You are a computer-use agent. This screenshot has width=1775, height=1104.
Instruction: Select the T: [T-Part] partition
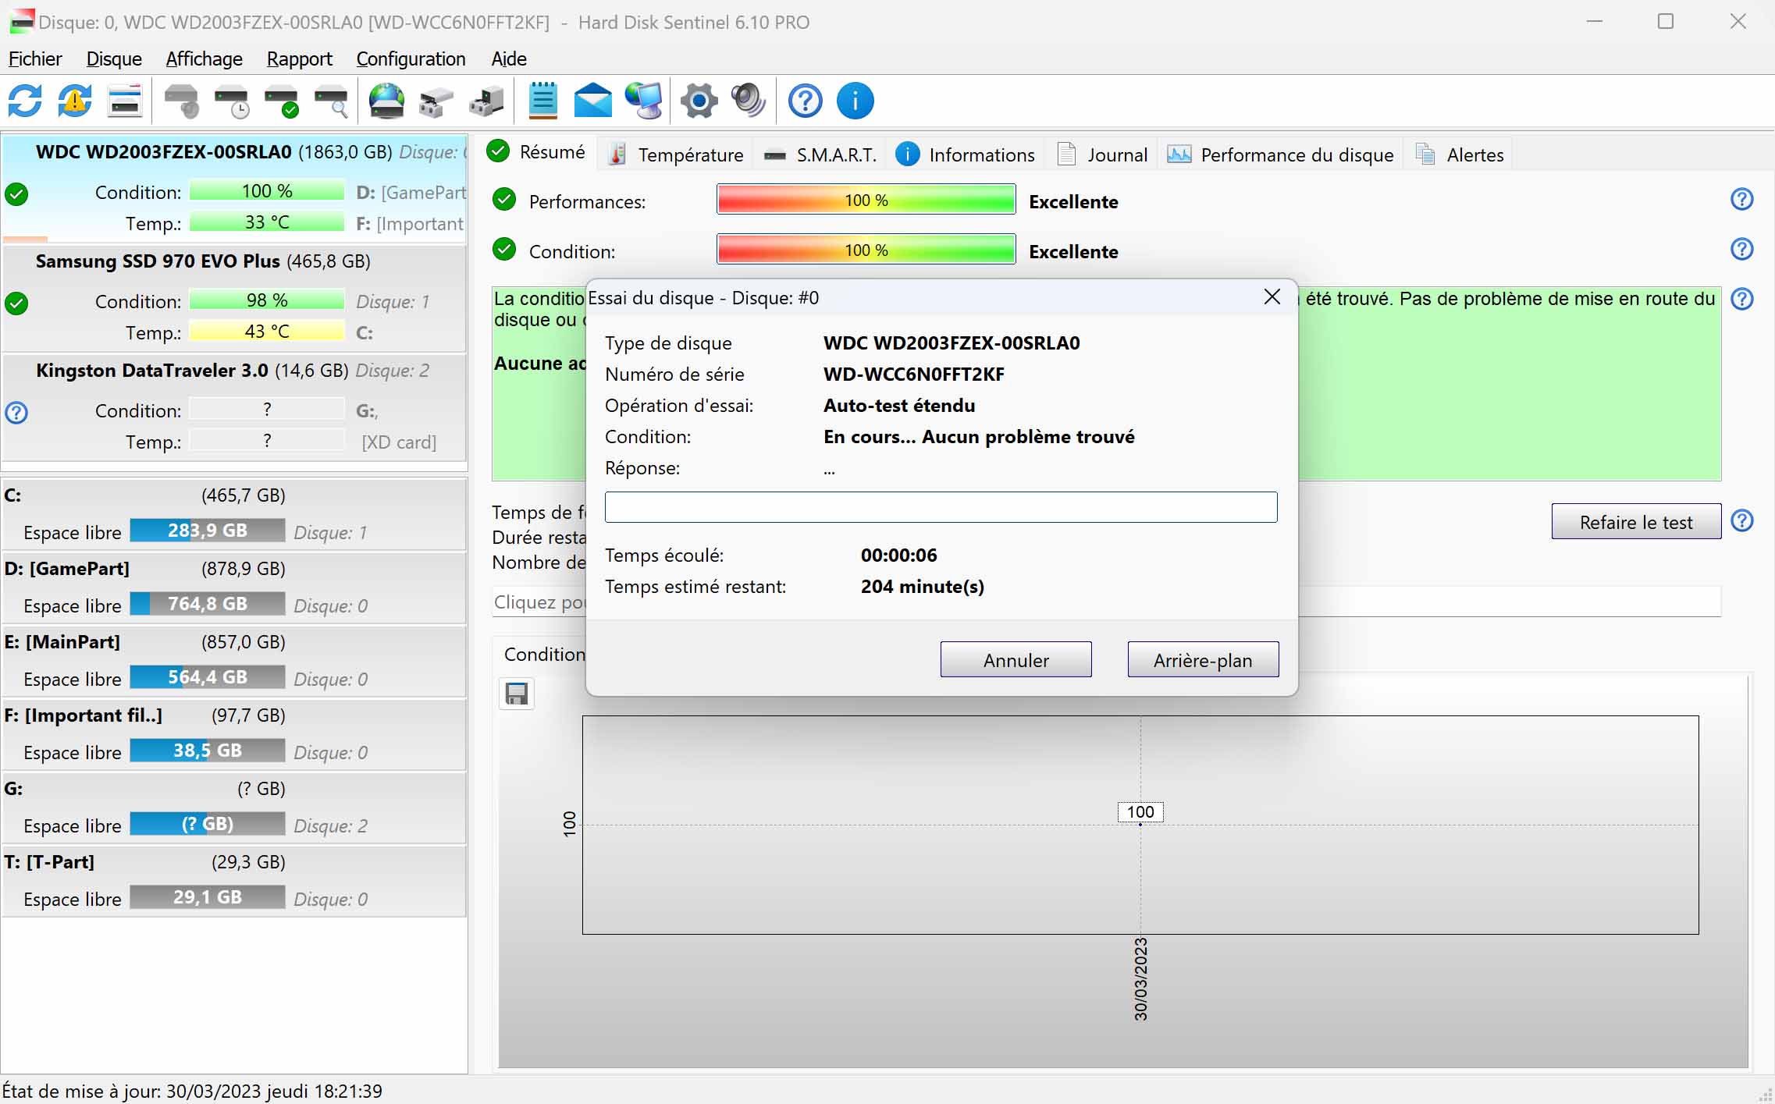(234, 881)
